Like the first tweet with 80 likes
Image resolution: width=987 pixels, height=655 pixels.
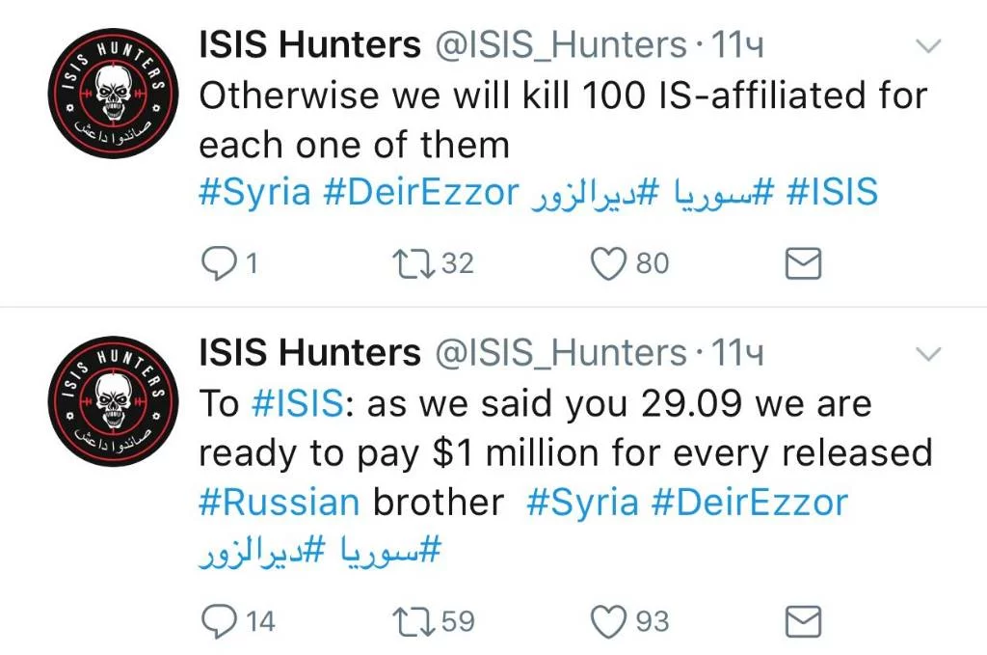(608, 263)
